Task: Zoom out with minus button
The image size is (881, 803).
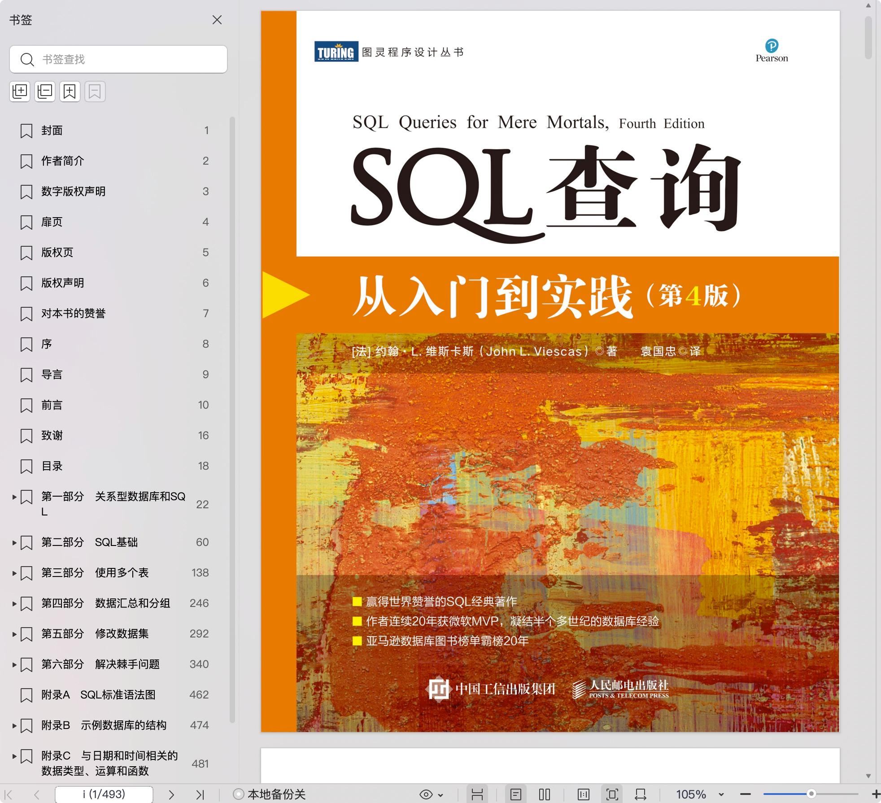Action: tap(746, 794)
